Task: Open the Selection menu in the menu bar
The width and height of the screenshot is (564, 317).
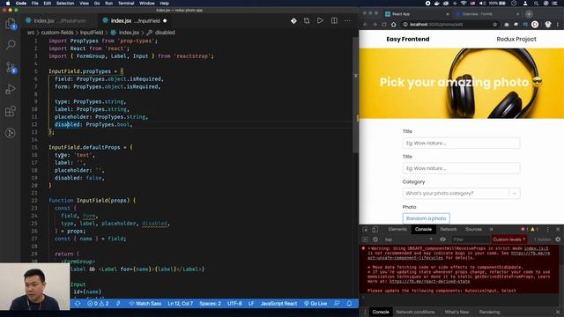Action: (x=65, y=4)
